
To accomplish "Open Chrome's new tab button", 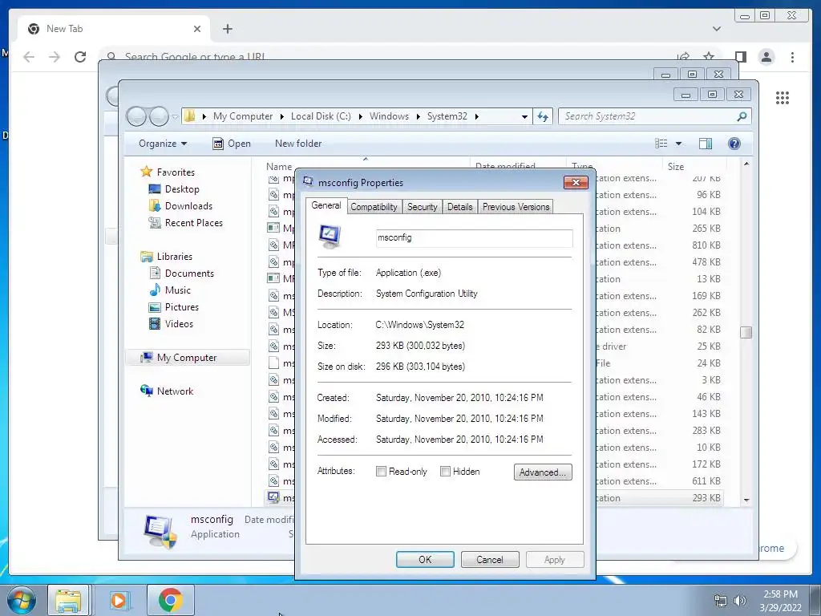I will click(227, 29).
